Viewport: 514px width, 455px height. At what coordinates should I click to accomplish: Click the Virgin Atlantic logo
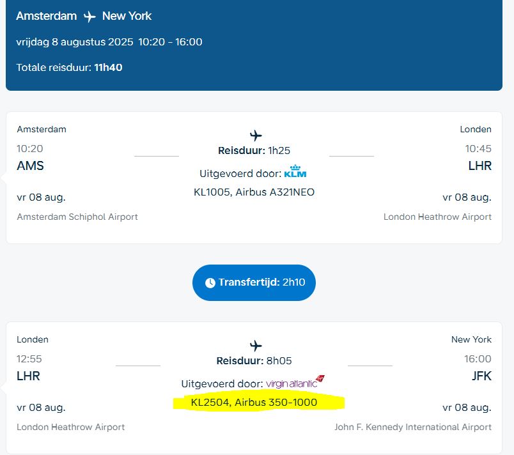(x=295, y=383)
